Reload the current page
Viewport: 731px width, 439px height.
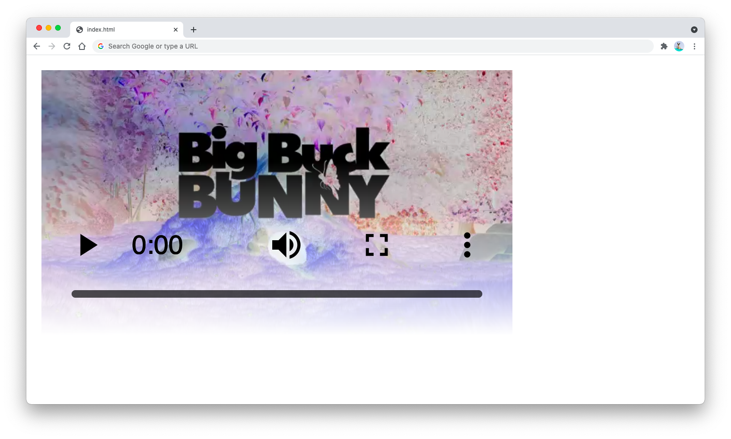[67, 46]
